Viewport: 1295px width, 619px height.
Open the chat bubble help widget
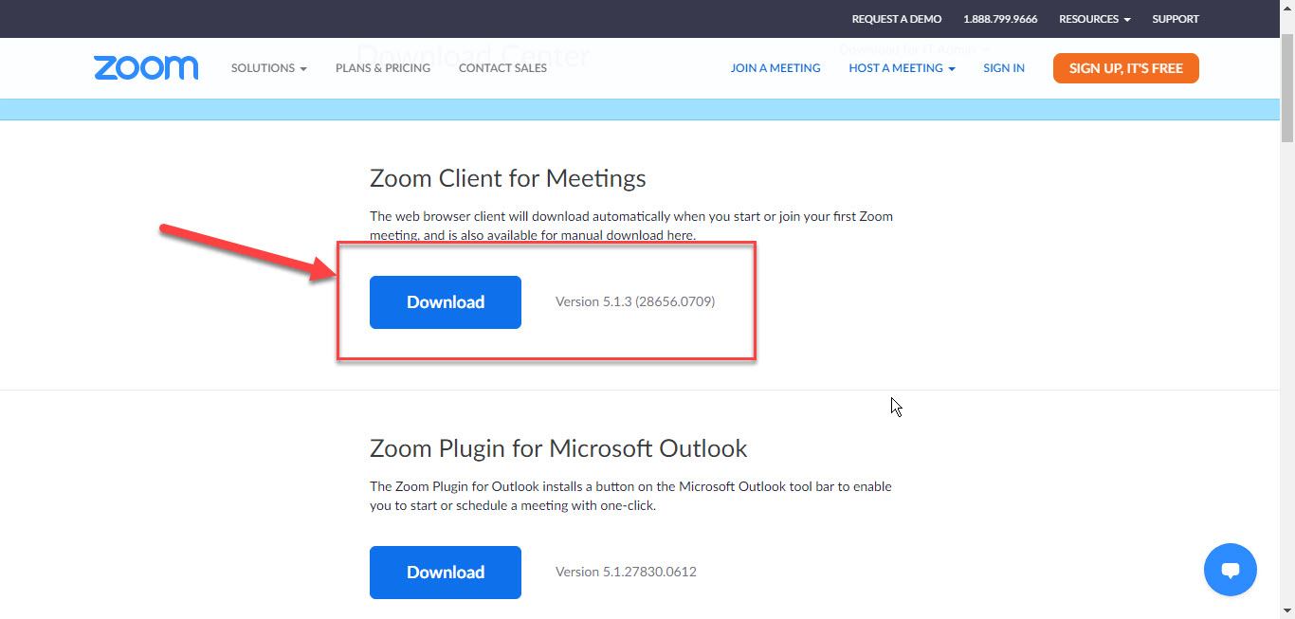1231,570
